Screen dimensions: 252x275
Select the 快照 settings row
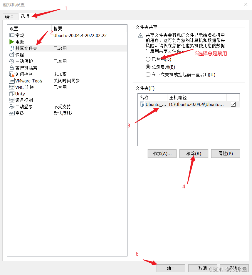coord(67,55)
